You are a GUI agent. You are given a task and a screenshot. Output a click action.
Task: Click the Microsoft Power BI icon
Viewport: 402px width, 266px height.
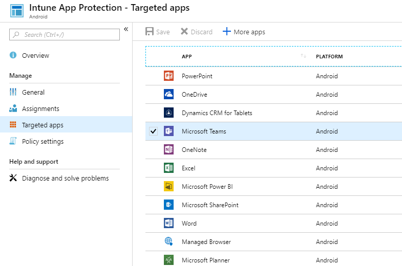coord(168,187)
